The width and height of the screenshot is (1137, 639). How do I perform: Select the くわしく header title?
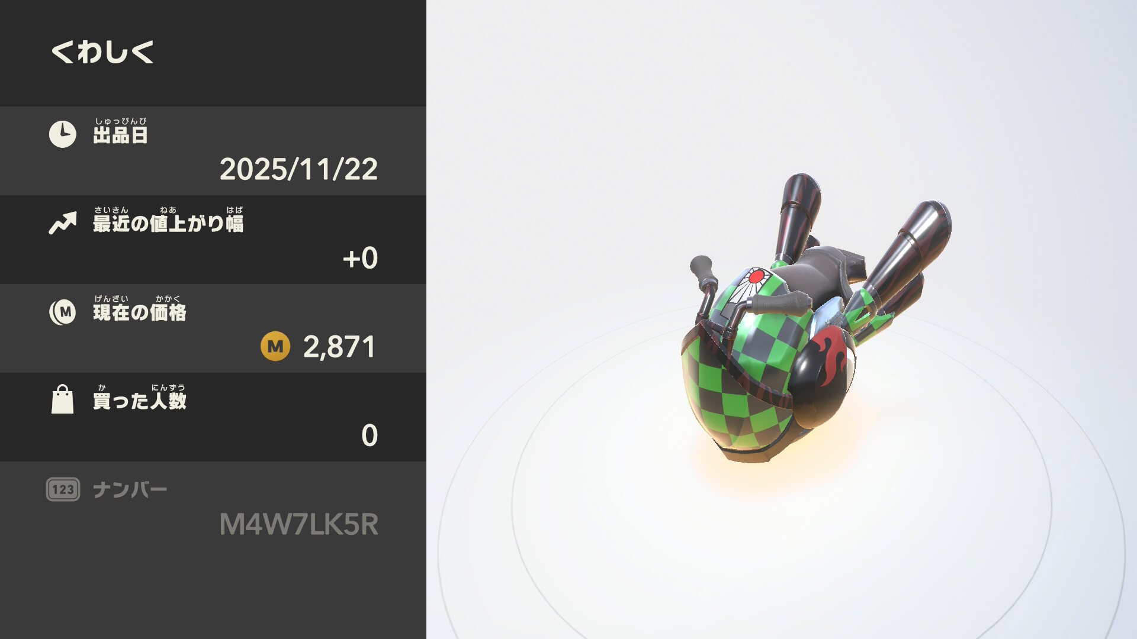click(102, 52)
